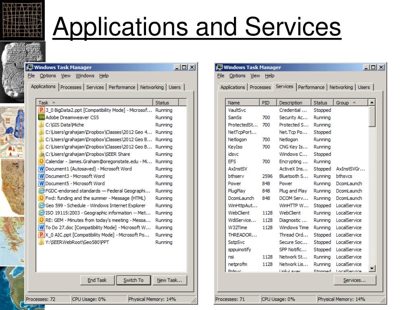
Task: Select the EFS service row
Action: pos(297,161)
